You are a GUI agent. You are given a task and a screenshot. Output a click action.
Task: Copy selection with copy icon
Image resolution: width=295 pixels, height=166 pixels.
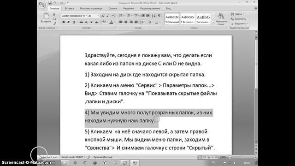54,19
